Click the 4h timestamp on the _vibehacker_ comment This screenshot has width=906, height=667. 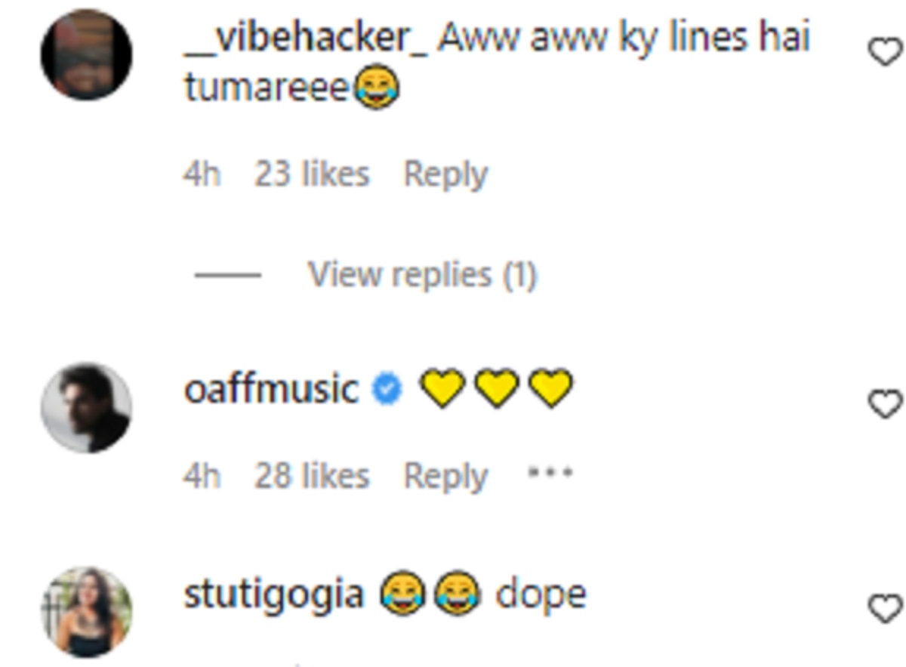tap(201, 174)
